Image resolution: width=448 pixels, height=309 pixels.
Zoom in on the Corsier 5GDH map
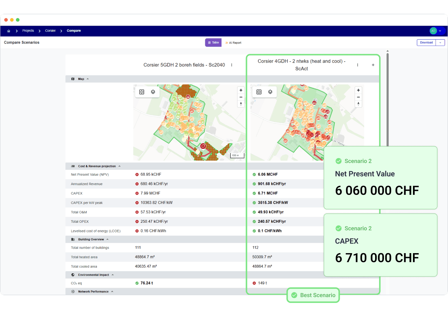pos(241,90)
